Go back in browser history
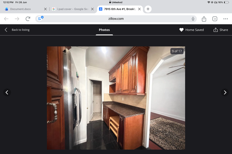The height and width of the screenshot is (154, 232). pos(6,19)
